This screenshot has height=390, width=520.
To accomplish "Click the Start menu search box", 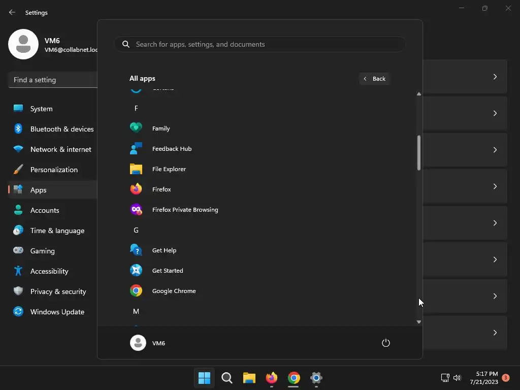I will tap(260, 44).
